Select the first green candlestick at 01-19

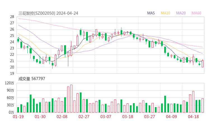[x=18, y=40]
